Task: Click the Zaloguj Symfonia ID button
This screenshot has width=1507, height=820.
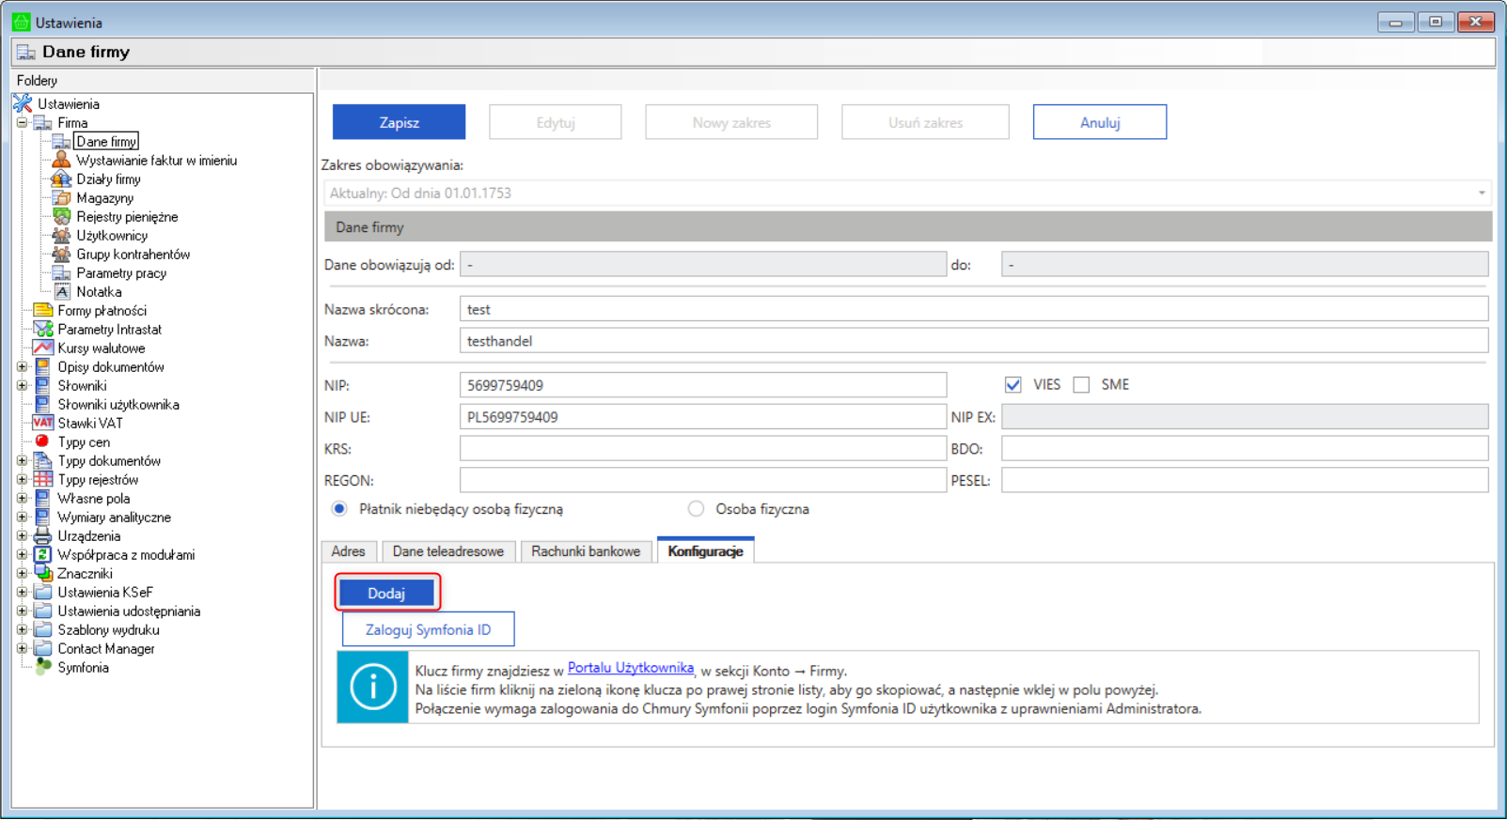Action: [x=428, y=629]
